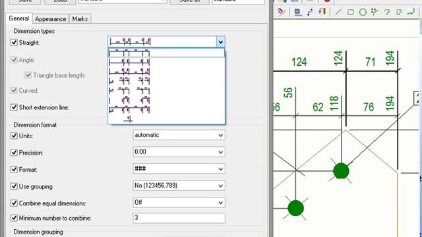The width and height of the screenshot is (422, 237).
Task: Click the Minimum number to combine field
Action: pyautogui.click(x=179, y=218)
